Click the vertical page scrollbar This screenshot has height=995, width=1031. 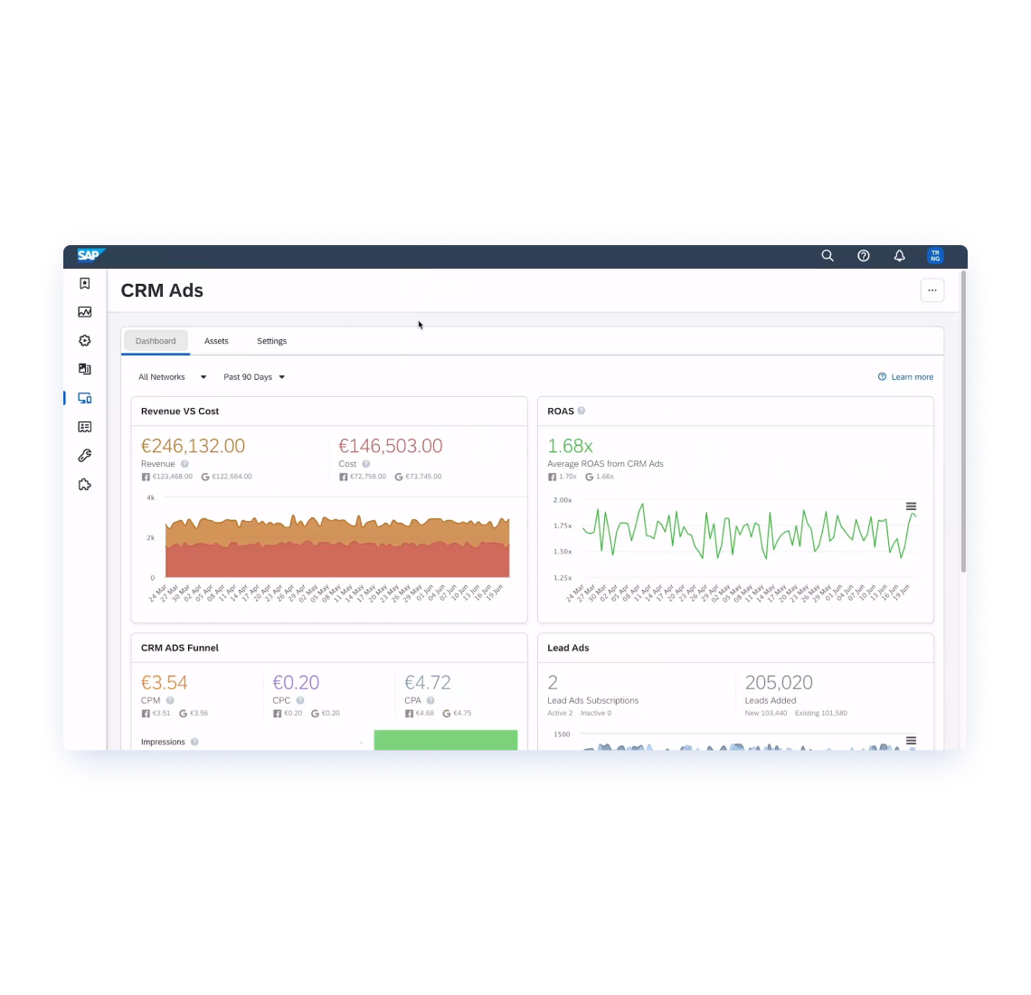[x=963, y=425]
